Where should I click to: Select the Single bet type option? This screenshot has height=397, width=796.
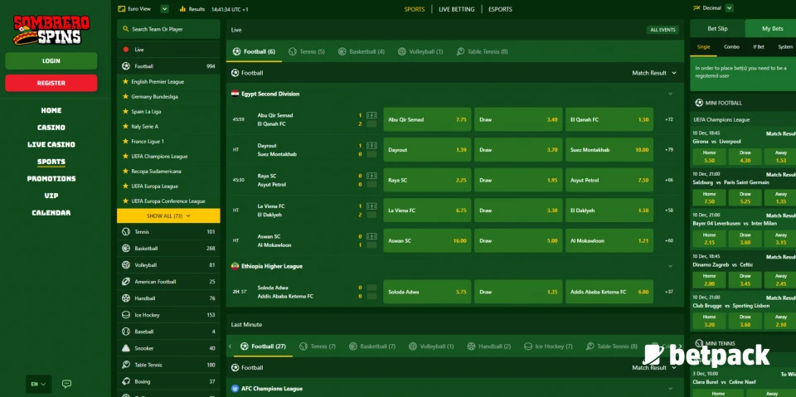tap(704, 47)
